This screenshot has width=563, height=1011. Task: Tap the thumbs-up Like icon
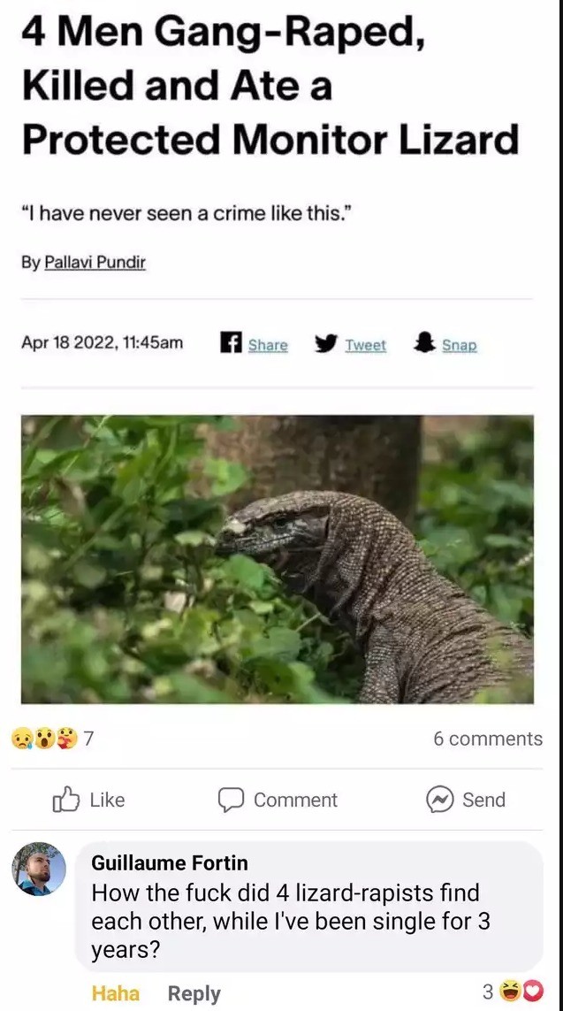65,800
